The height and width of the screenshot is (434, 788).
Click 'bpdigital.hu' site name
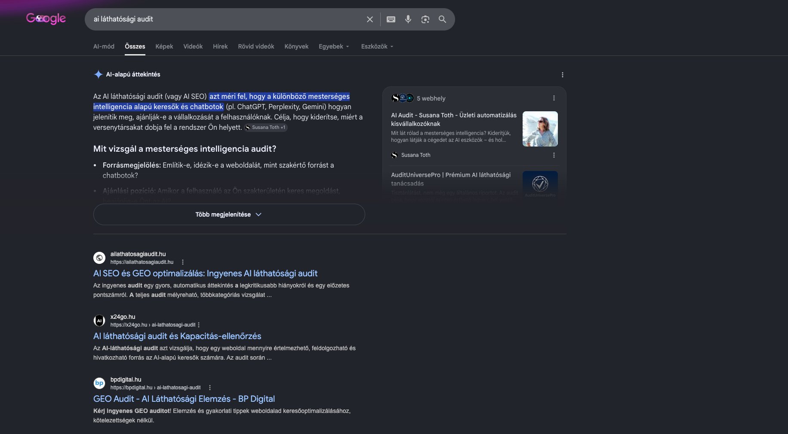(x=126, y=379)
